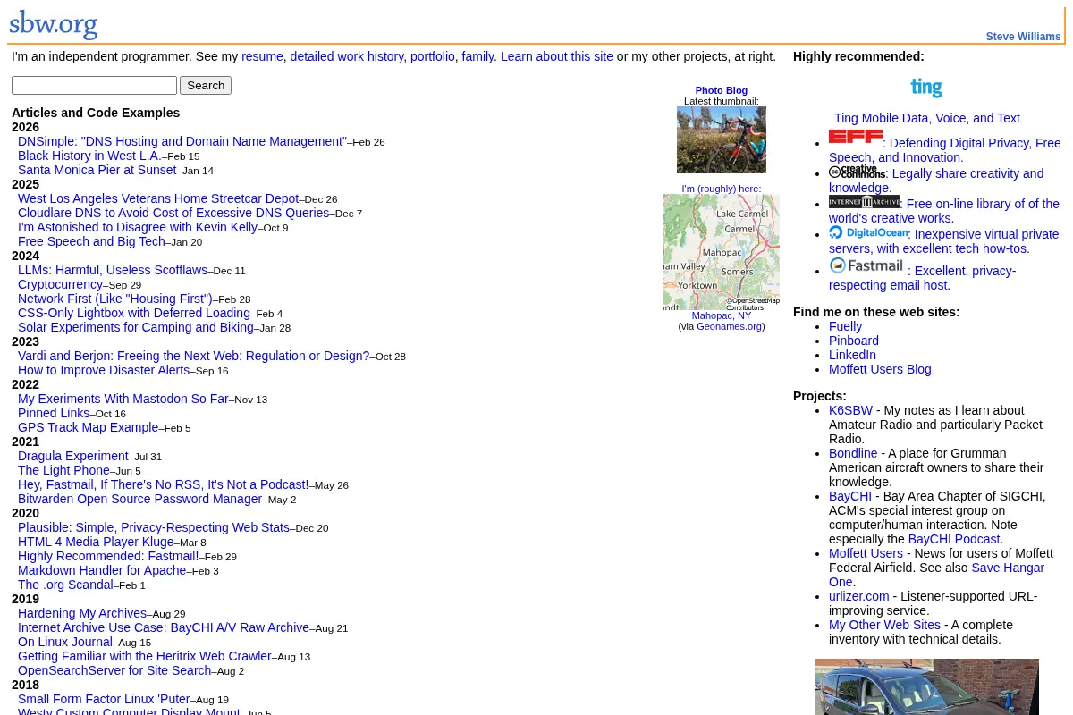The width and height of the screenshot is (1073, 715).
Task: Open Black History in West L.A. article
Action: [x=89, y=156]
